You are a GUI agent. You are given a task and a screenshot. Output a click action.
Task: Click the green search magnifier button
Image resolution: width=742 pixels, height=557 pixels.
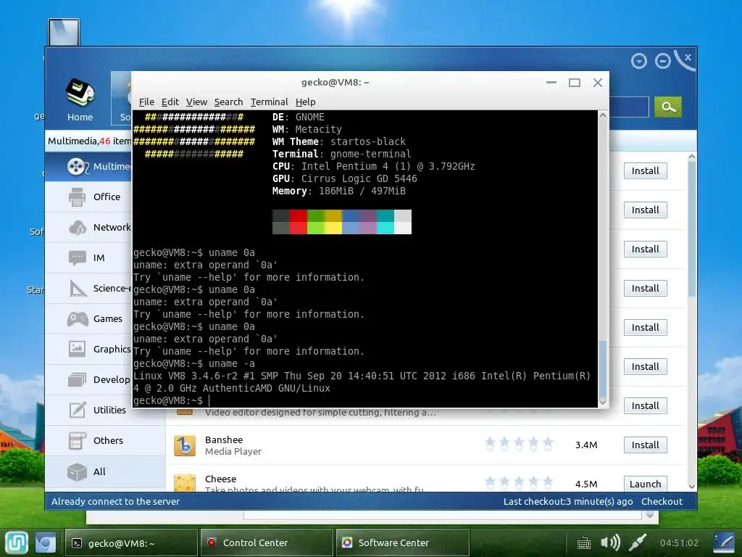click(x=667, y=107)
